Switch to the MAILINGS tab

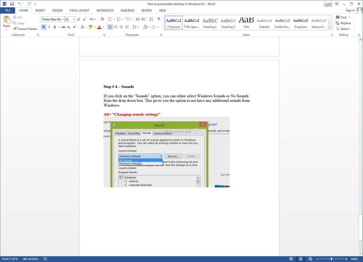(x=128, y=11)
